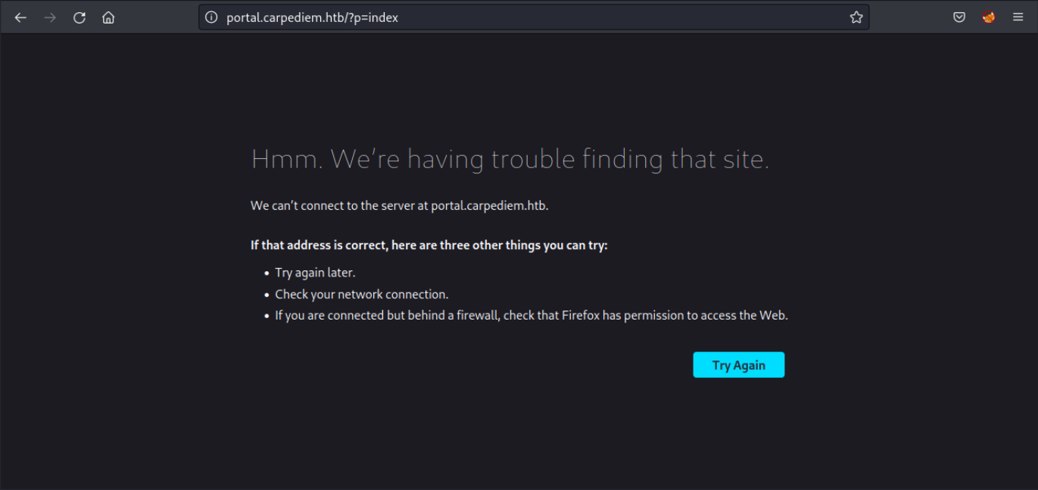Open the Firefox application menu
Image resolution: width=1038 pixels, height=490 pixels.
coord(1018,17)
